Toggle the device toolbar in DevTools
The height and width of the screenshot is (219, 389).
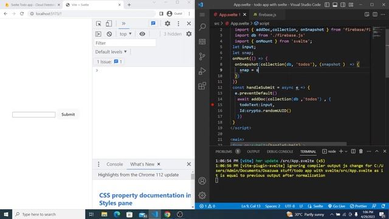click(x=109, y=24)
